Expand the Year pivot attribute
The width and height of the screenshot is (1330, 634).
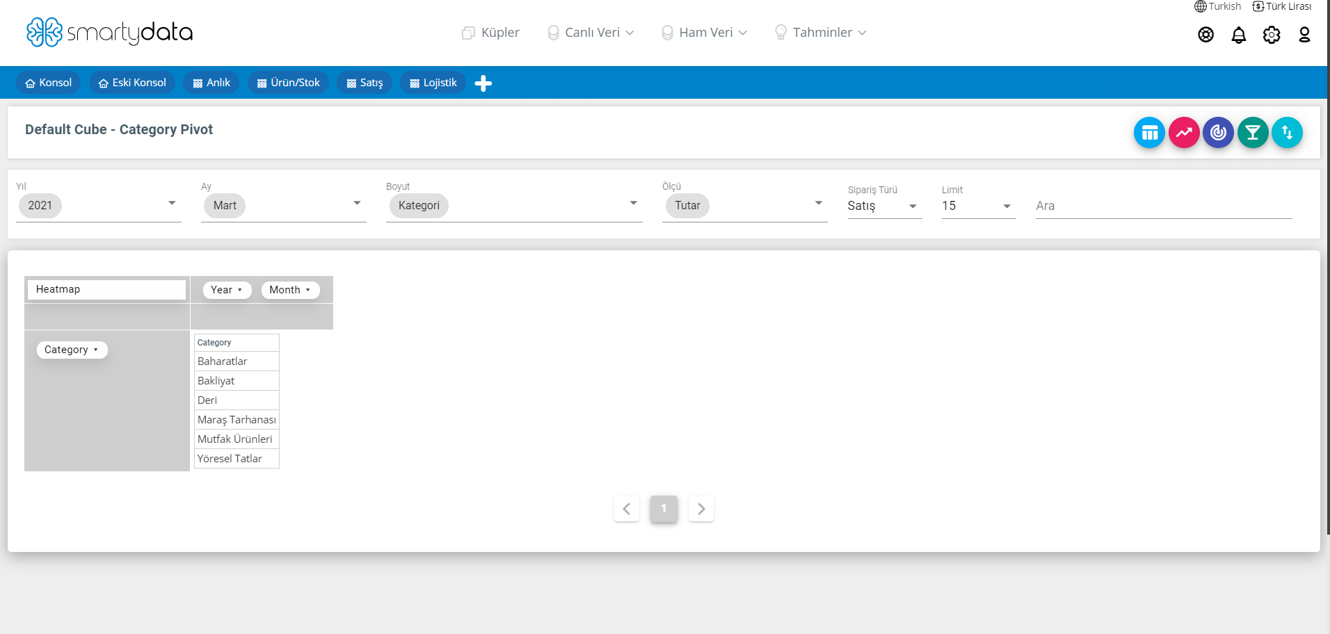227,290
